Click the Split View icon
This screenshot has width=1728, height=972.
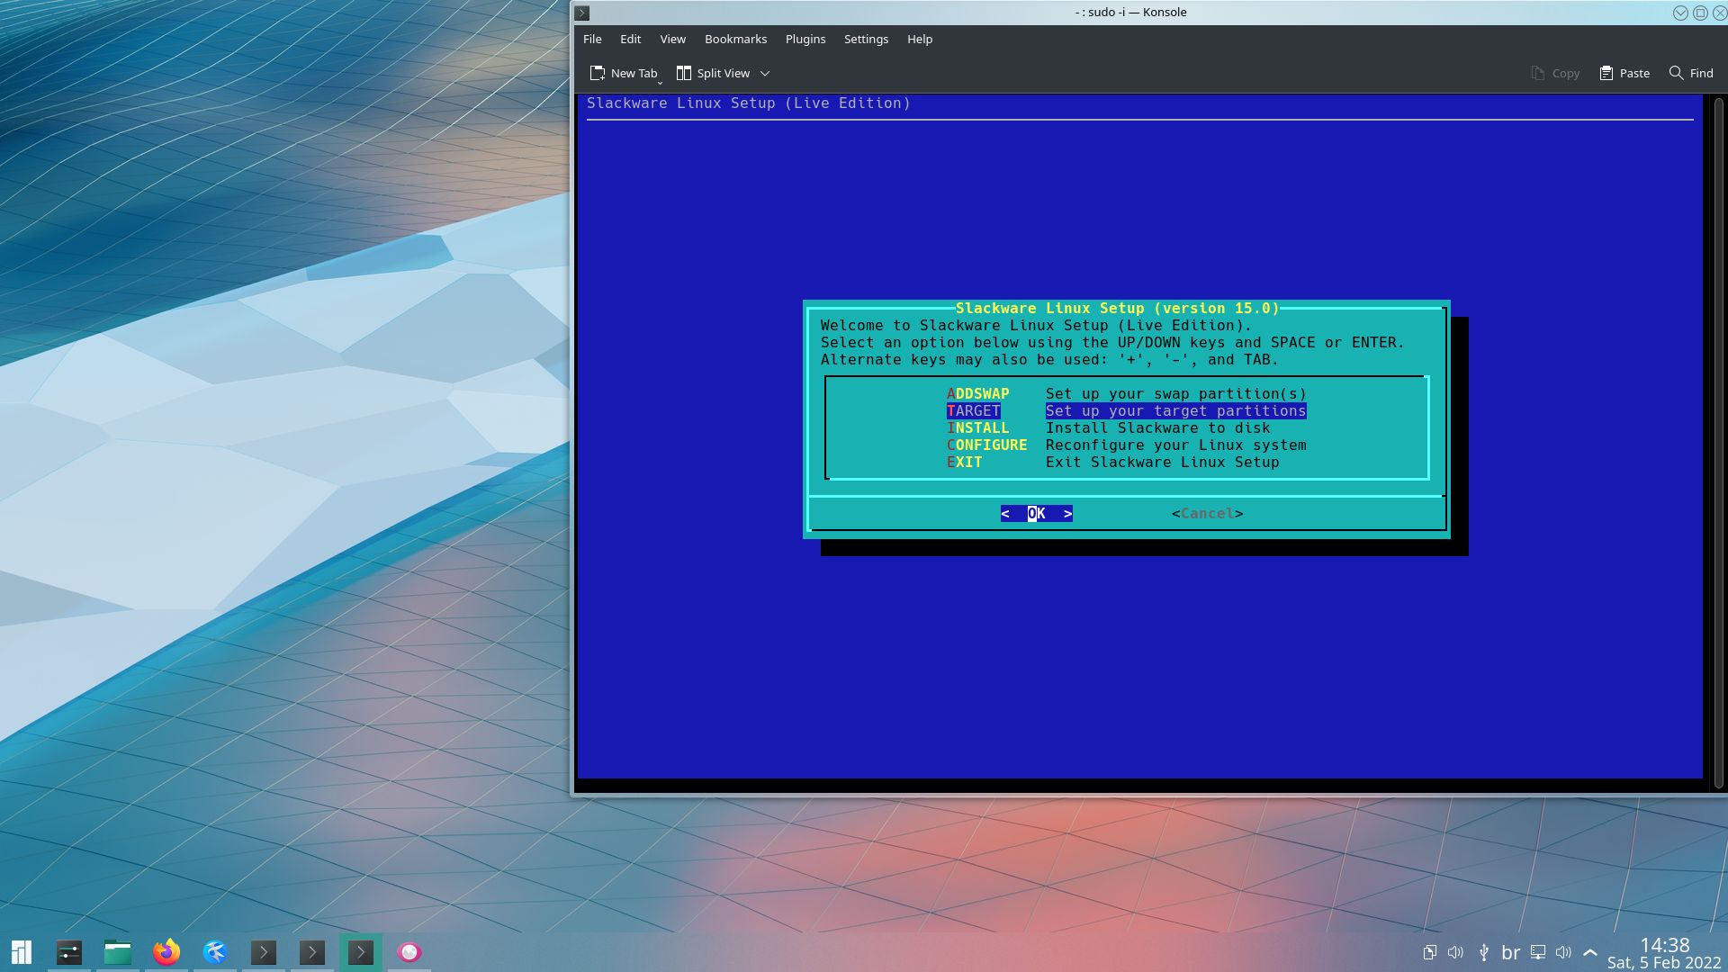pyautogui.click(x=684, y=73)
